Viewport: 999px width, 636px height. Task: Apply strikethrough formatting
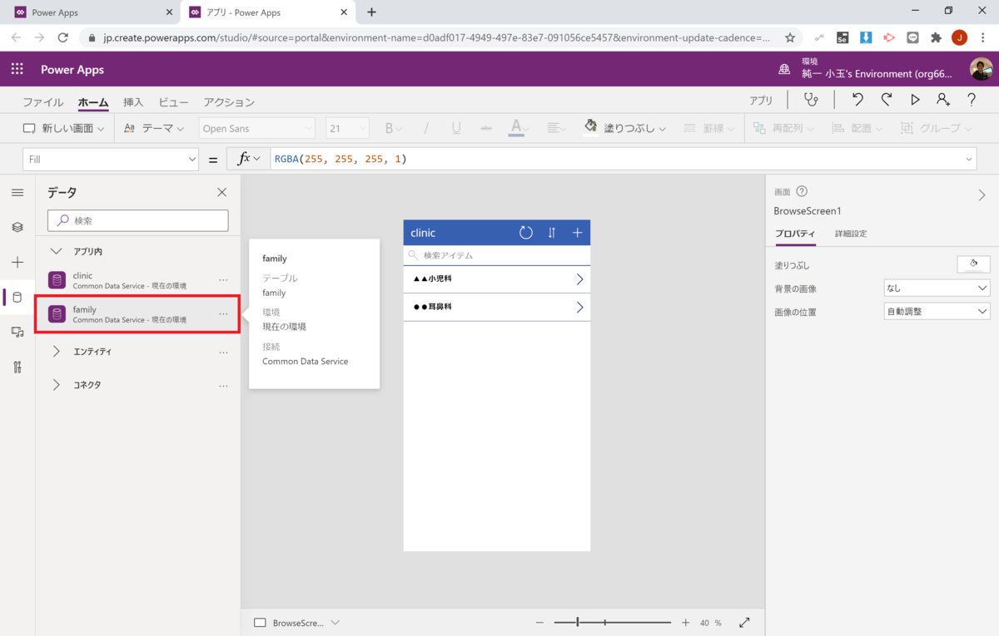click(486, 128)
